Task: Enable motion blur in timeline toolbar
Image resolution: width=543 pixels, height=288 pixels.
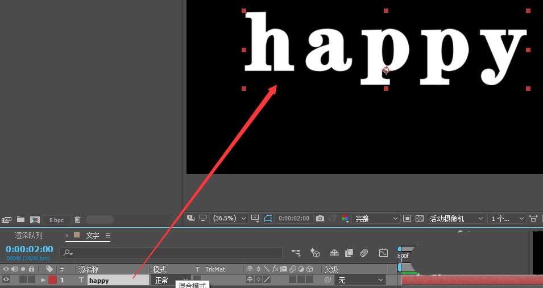Action: coord(364,253)
